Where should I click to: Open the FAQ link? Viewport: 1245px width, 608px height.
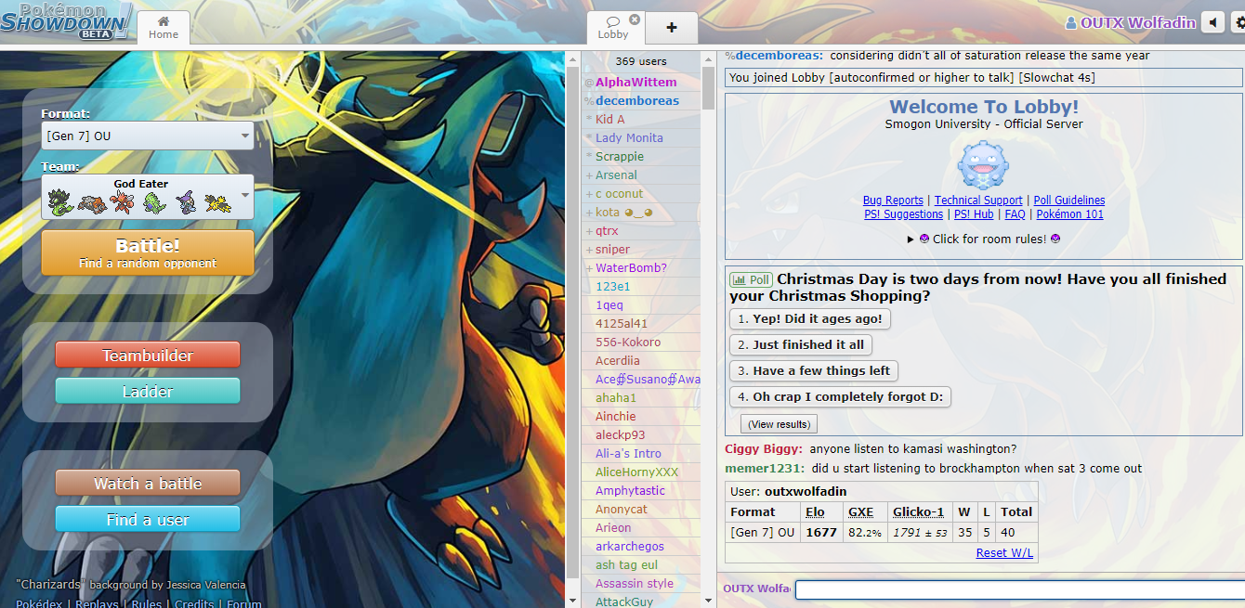(x=1015, y=214)
